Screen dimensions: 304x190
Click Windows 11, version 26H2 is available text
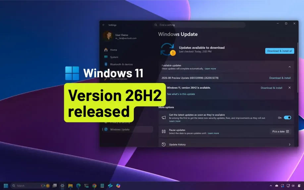189,88
